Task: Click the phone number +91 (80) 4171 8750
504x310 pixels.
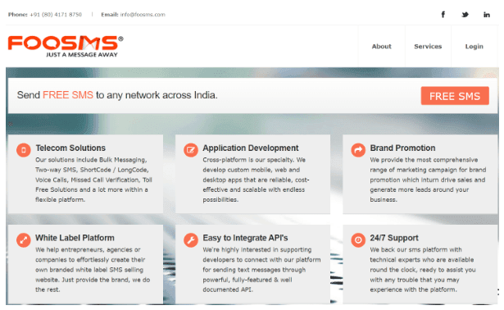Action: pyautogui.click(x=56, y=15)
